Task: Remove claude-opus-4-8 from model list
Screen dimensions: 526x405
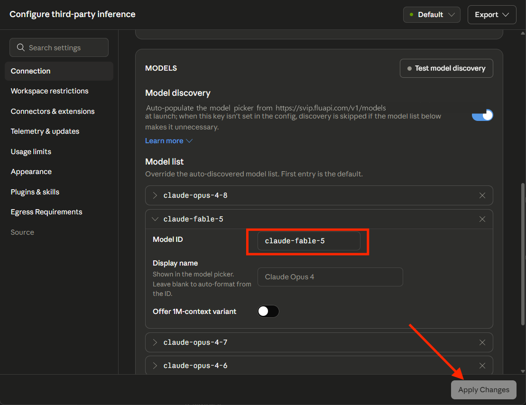Action: (482, 195)
